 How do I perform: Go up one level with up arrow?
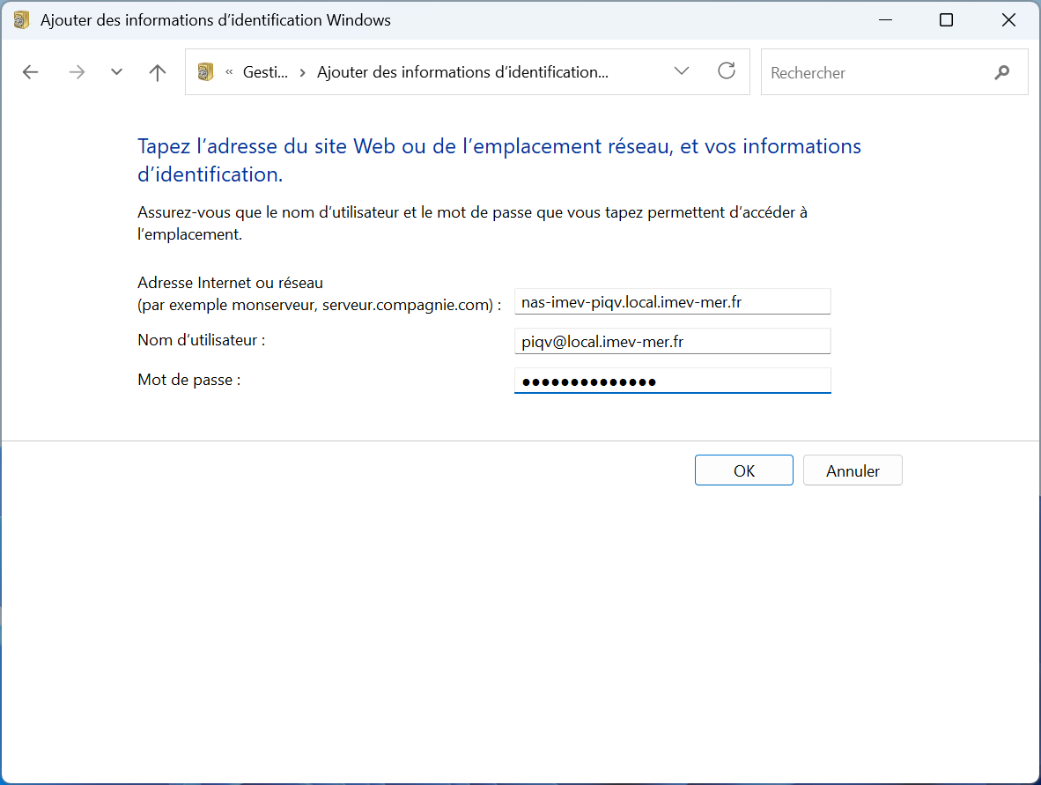158,72
